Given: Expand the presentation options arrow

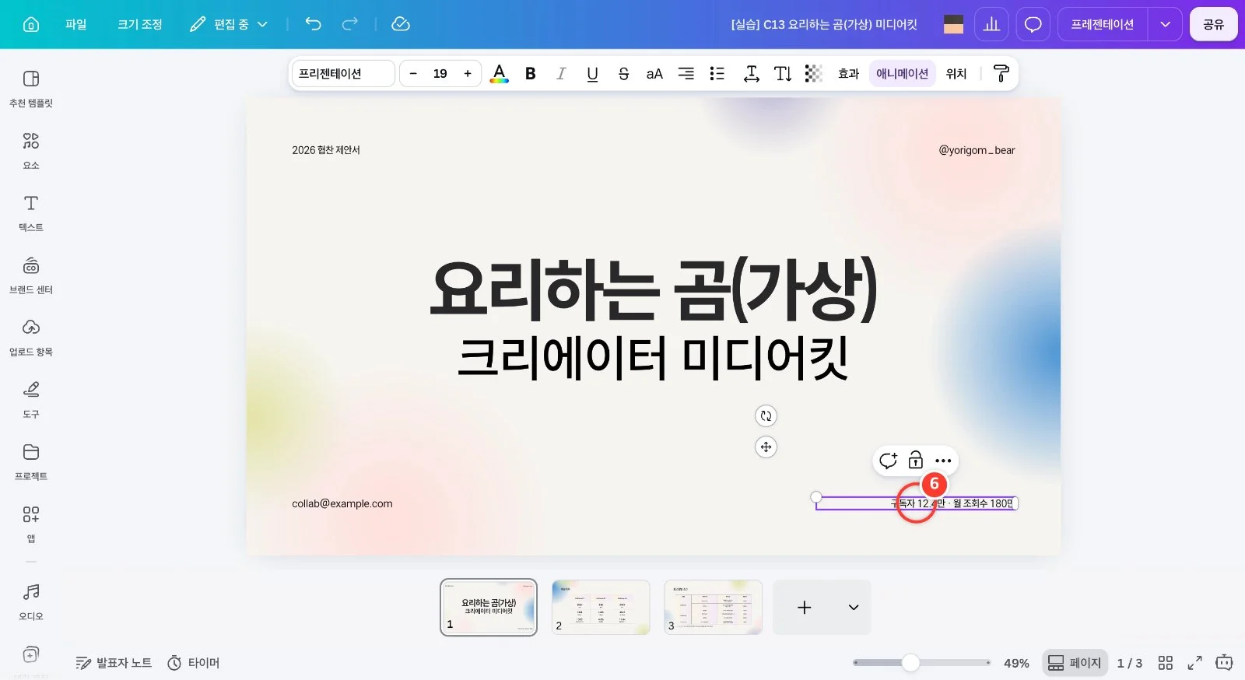Looking at the screenshot, I should pos(1165,24).
